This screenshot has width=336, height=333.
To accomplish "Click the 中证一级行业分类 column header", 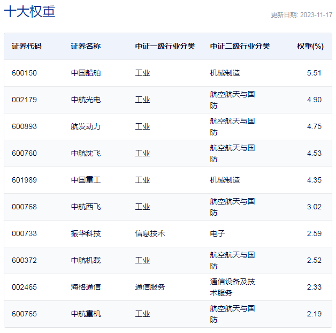I will click(x=165, y=46).
